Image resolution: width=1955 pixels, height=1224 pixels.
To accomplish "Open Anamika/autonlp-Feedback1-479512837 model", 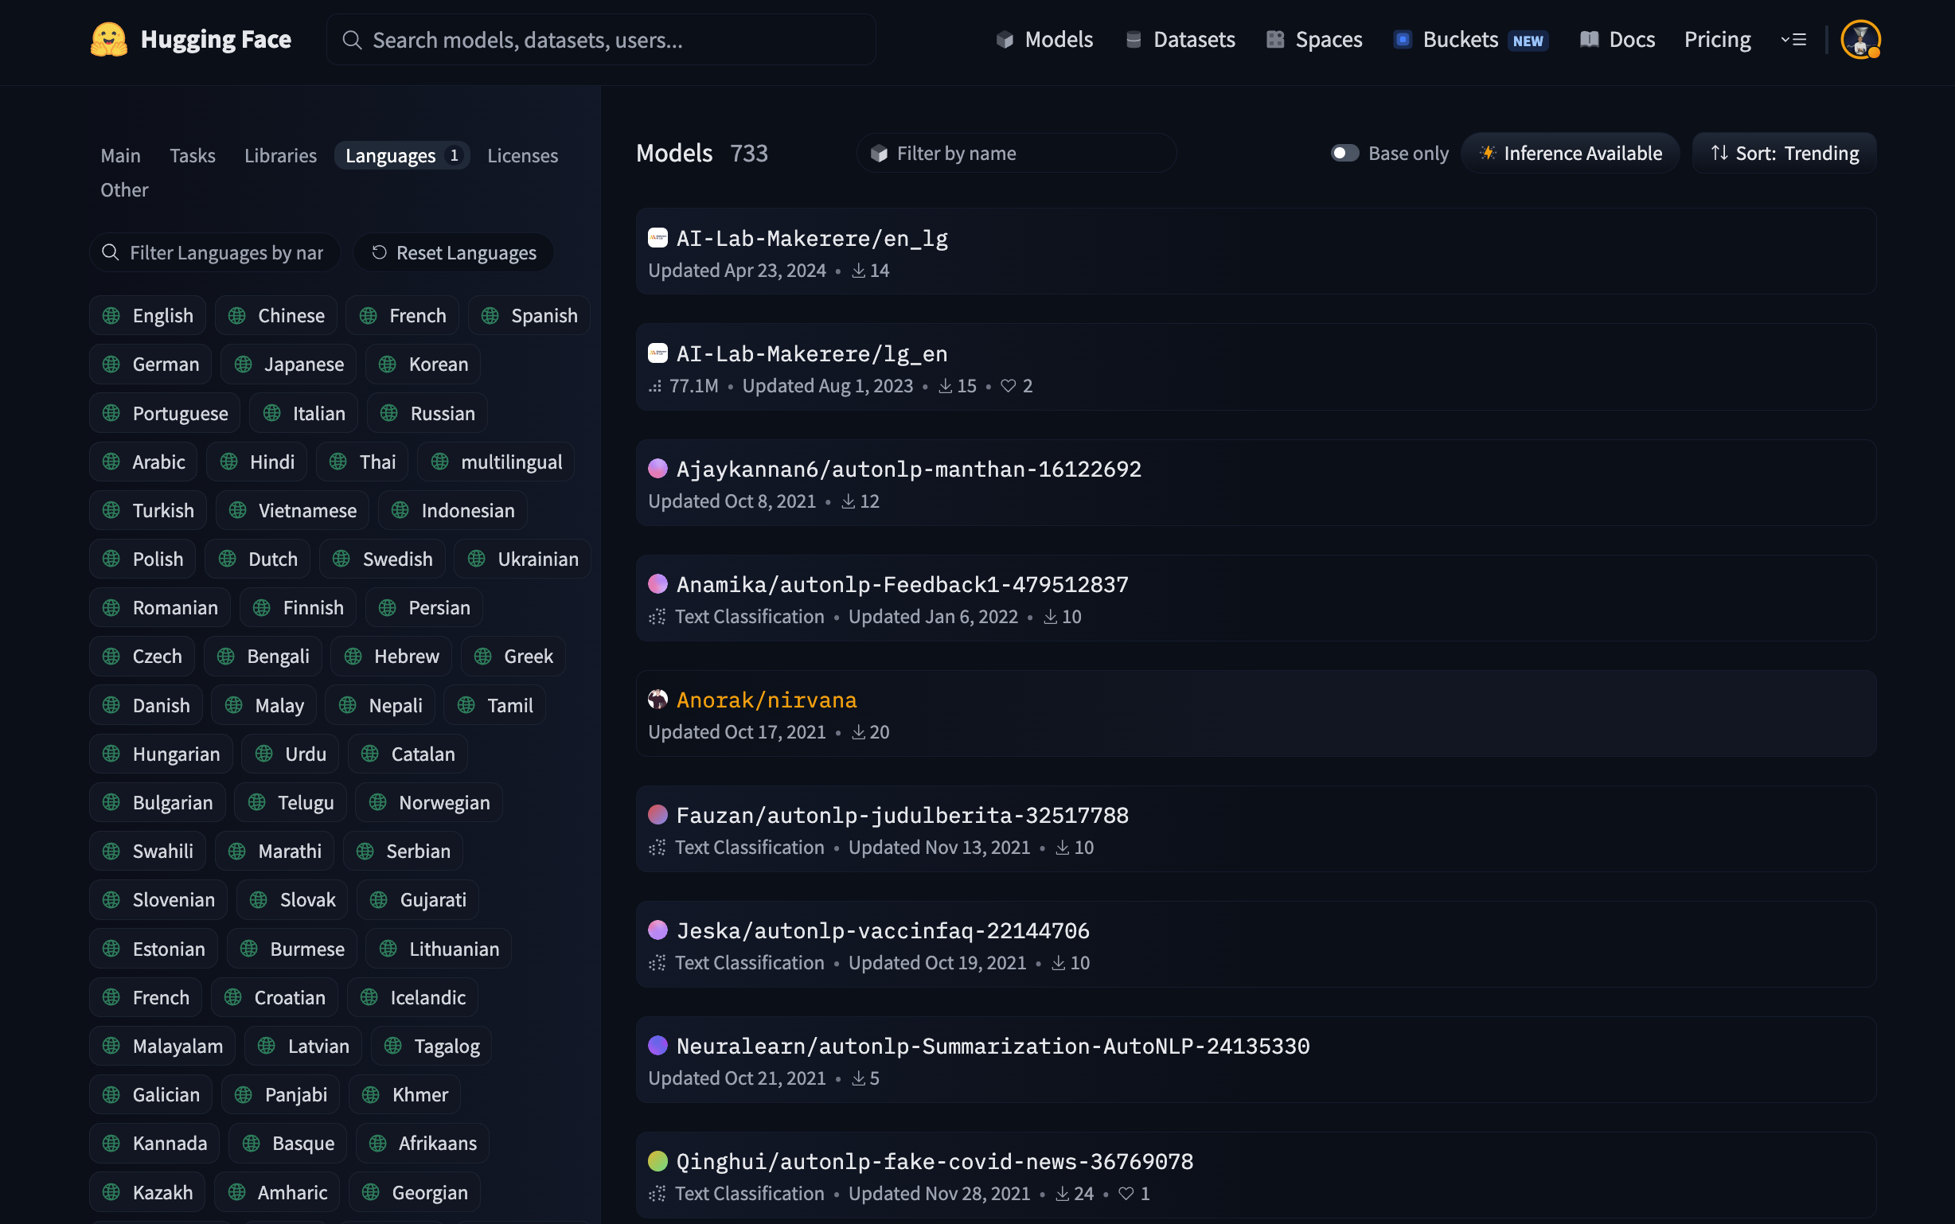I will click(1255, 598).
